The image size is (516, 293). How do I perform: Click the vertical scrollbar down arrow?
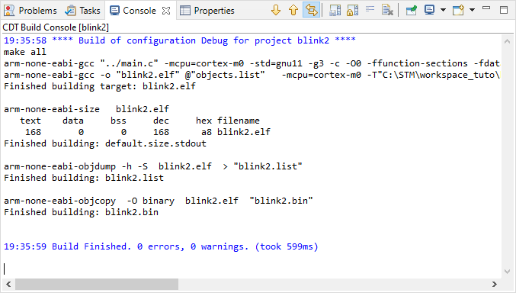(507, 272)
